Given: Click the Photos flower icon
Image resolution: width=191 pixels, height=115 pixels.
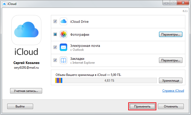Looking at the screenshot, I should [63, 34].
